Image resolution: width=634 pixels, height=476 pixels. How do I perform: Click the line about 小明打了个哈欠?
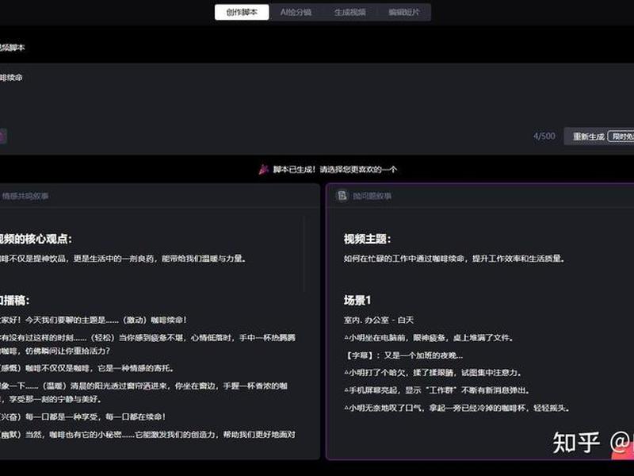(x=433, y=373)
